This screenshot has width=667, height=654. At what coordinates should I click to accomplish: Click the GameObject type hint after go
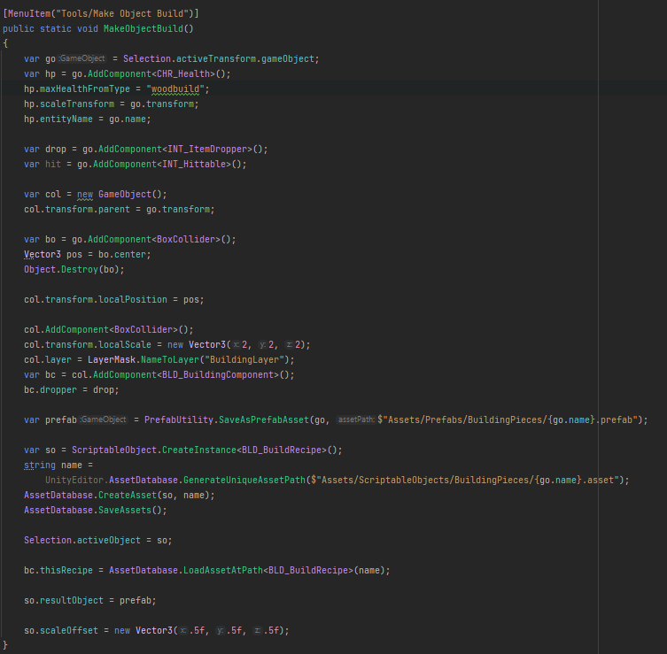tap(82, 58)
